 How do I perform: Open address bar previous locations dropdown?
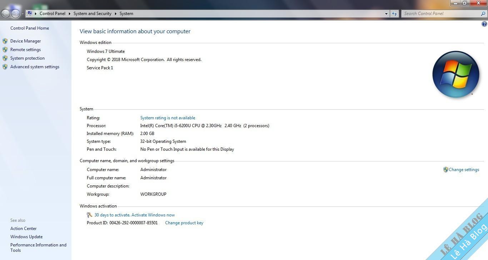(x=386, y=14)
